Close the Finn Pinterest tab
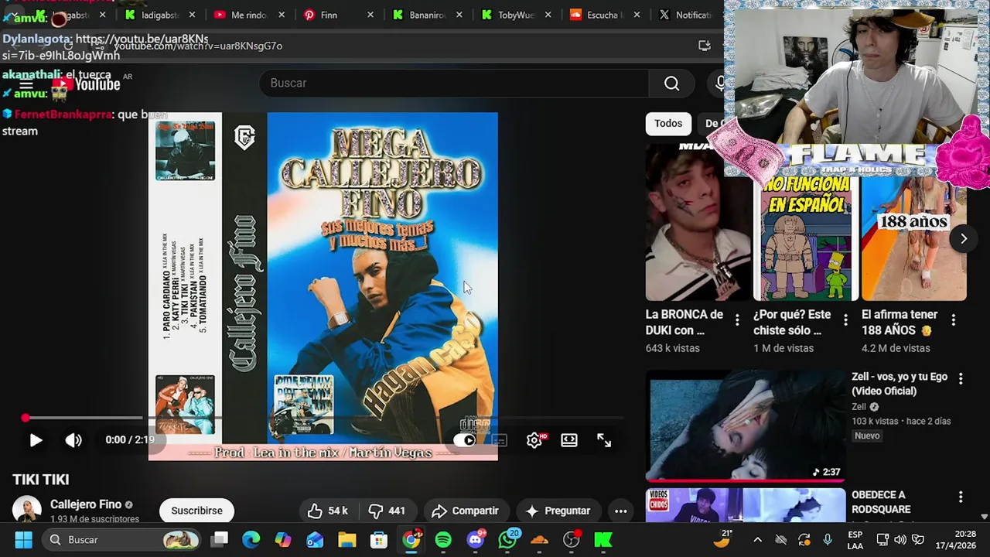The width and height of the screenshot is (990, 557). (370, 15)
